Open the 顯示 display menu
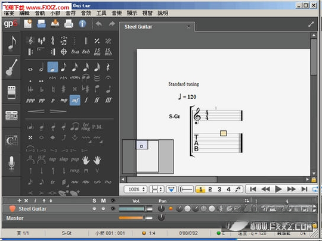322x241 pixels. (x=132, y=13)
